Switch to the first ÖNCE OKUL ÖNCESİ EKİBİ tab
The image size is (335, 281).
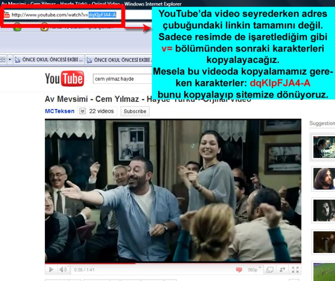pos(49,60)
